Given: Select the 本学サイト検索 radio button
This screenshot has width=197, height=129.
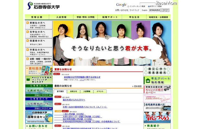Looking at the screenshot, I should pos(149,6).
